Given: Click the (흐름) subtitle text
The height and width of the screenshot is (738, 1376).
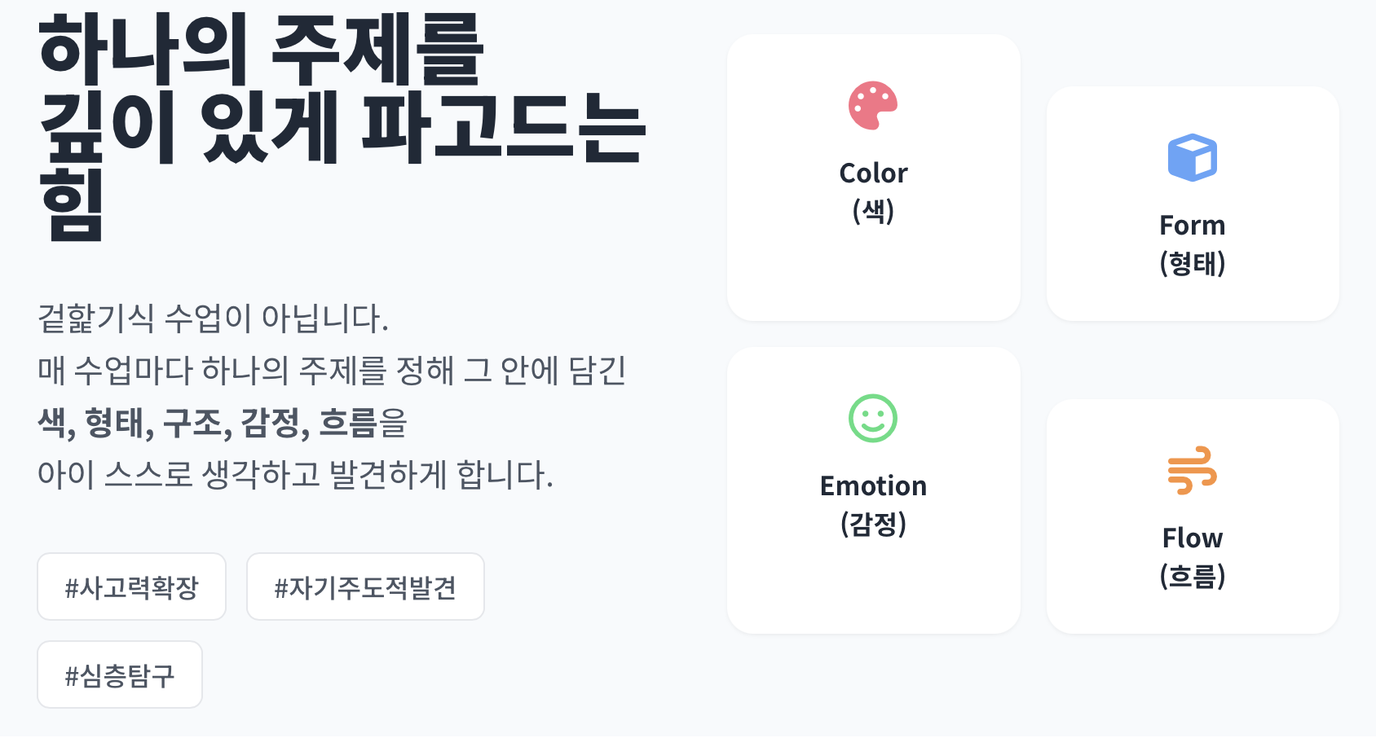Looking at the screenshot, I should (x=1192, y=577).
